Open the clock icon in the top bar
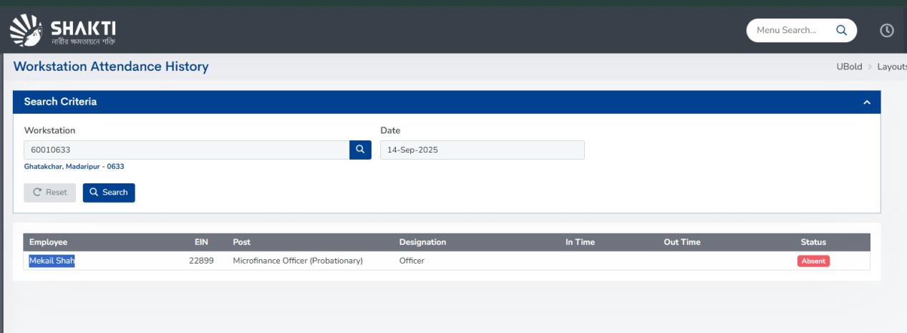The image size is (907, 333). pyautogui.click(x=886, y=30)
